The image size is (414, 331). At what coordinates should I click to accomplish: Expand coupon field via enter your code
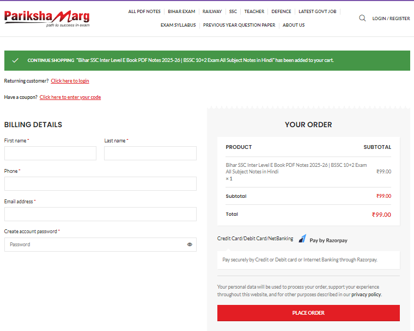click(70, 97)
